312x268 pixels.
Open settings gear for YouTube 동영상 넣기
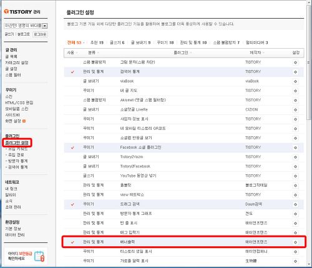click(x=295, y=176)
